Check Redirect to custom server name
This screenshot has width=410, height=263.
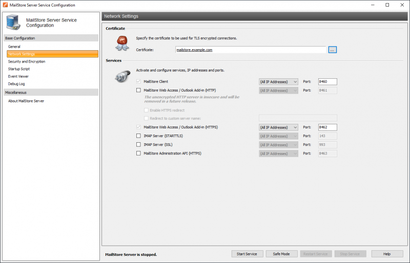(x=146, y=118)
